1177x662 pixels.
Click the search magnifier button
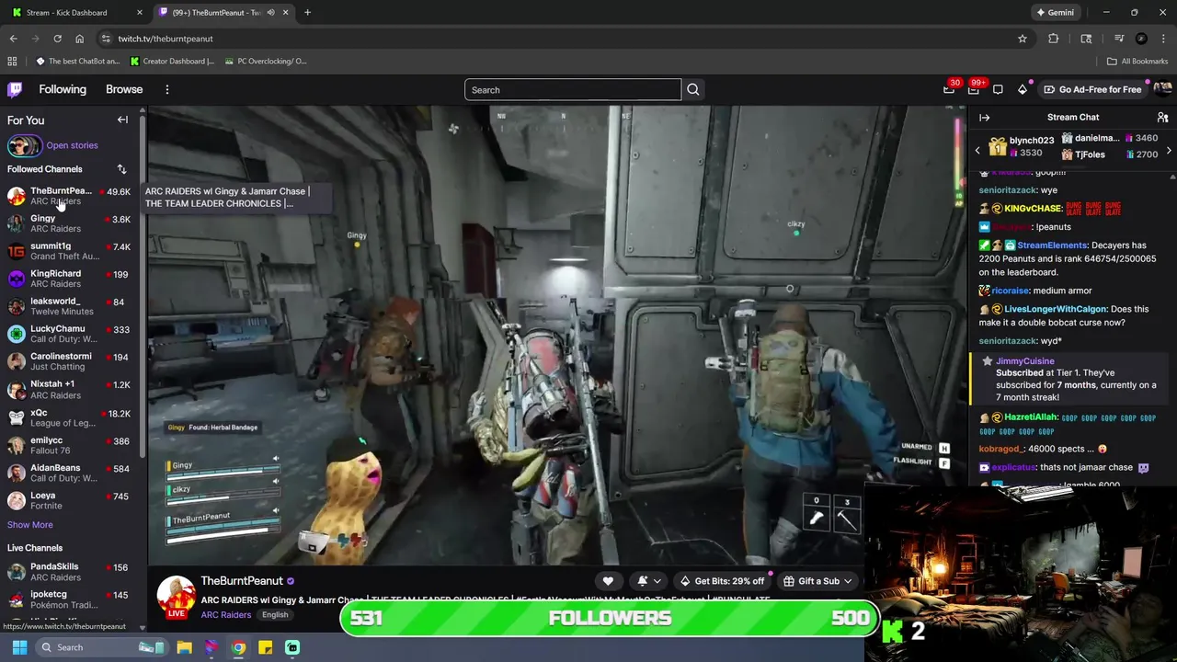click(x=693, y=89)
